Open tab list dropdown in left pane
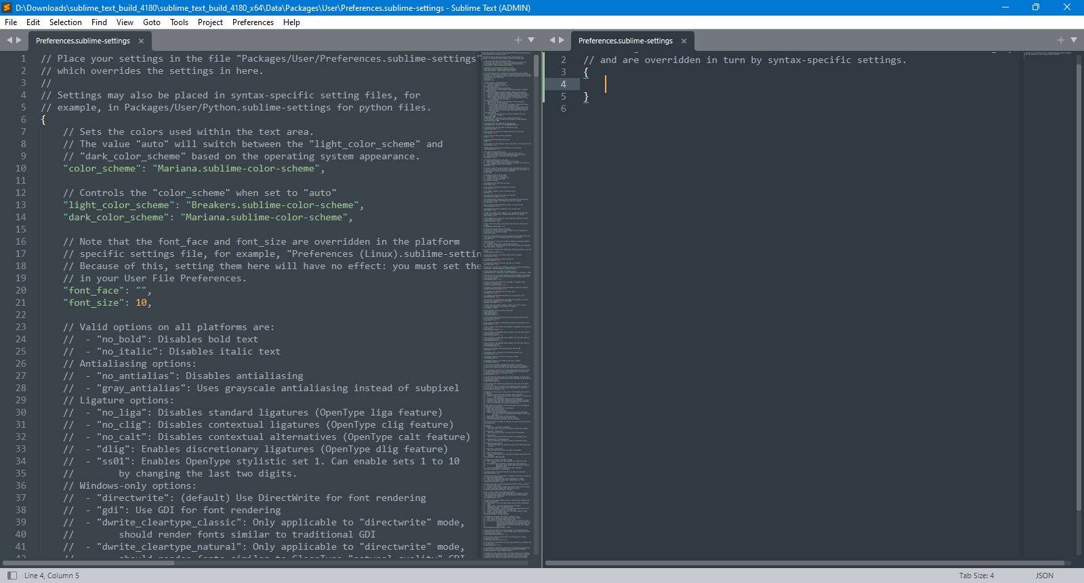The image size is (1084, 583). pyautogui.click(x=531, y=40)
